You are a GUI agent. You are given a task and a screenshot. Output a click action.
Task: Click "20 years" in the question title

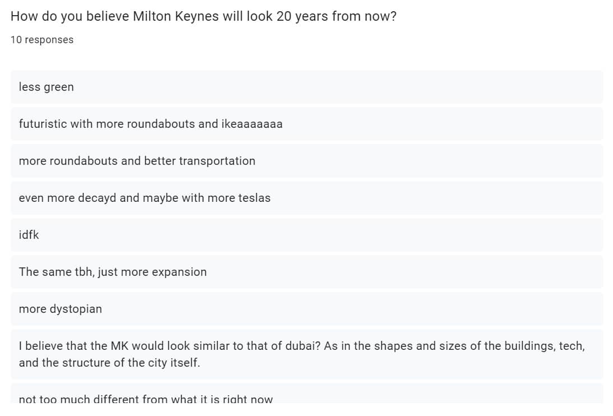(x=302, y=16)
